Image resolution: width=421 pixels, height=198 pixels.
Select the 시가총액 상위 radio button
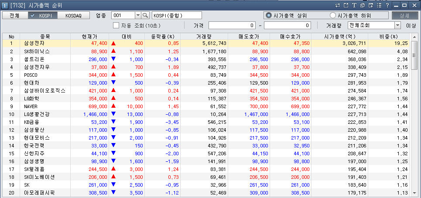point(269,15)
